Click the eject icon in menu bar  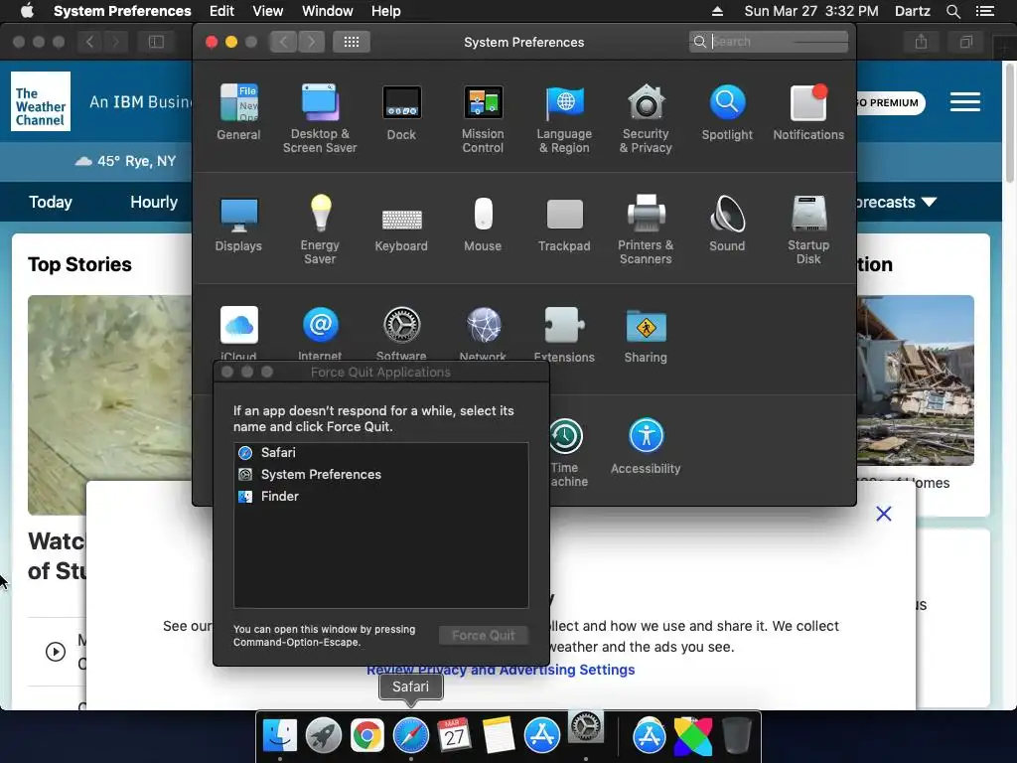point(717,11)
